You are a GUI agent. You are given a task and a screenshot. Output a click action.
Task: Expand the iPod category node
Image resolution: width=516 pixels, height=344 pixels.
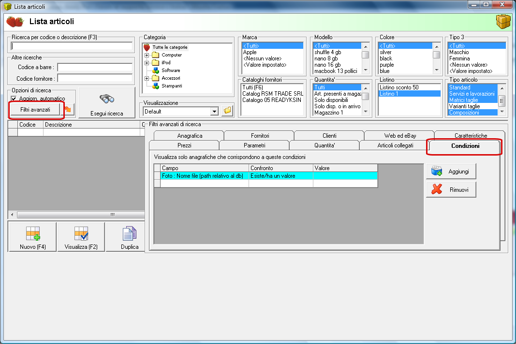(147, 63)
